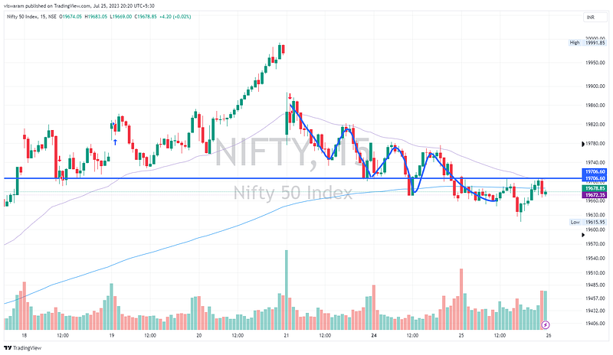Click the black arrow marker beside 19600.00
This screenshot has width=613, height=355.
(583, 235)
